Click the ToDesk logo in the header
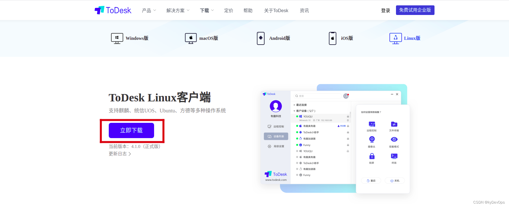The image size is (509, 207). pos(113,10)
